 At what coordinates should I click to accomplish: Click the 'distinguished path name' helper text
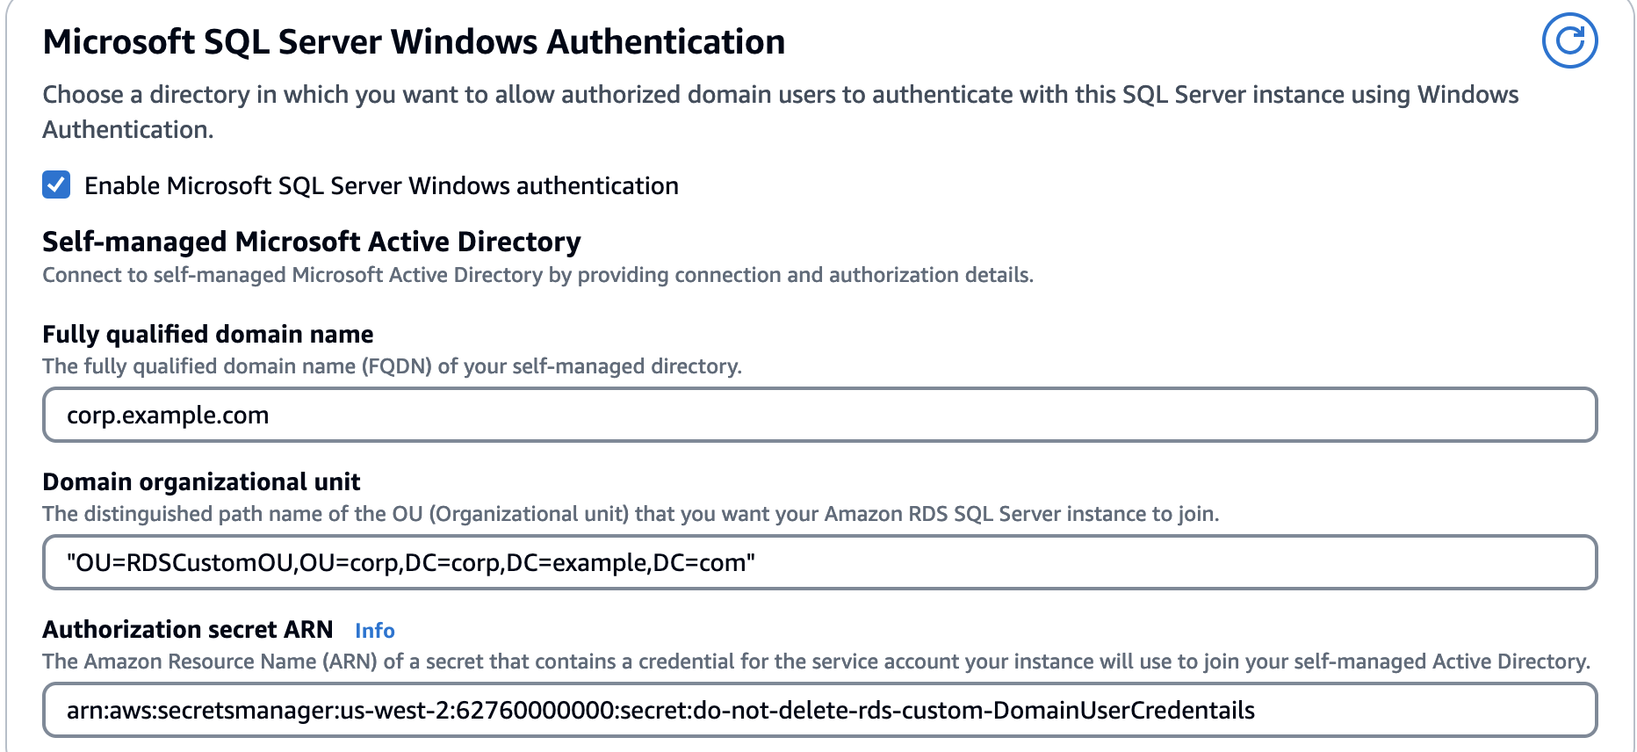click(630, 514)
